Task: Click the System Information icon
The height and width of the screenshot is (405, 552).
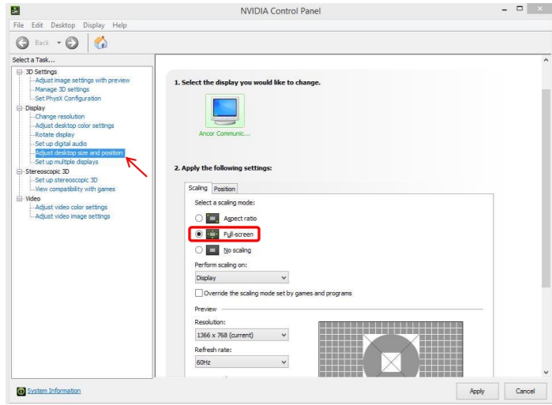Action: point(21,392)
